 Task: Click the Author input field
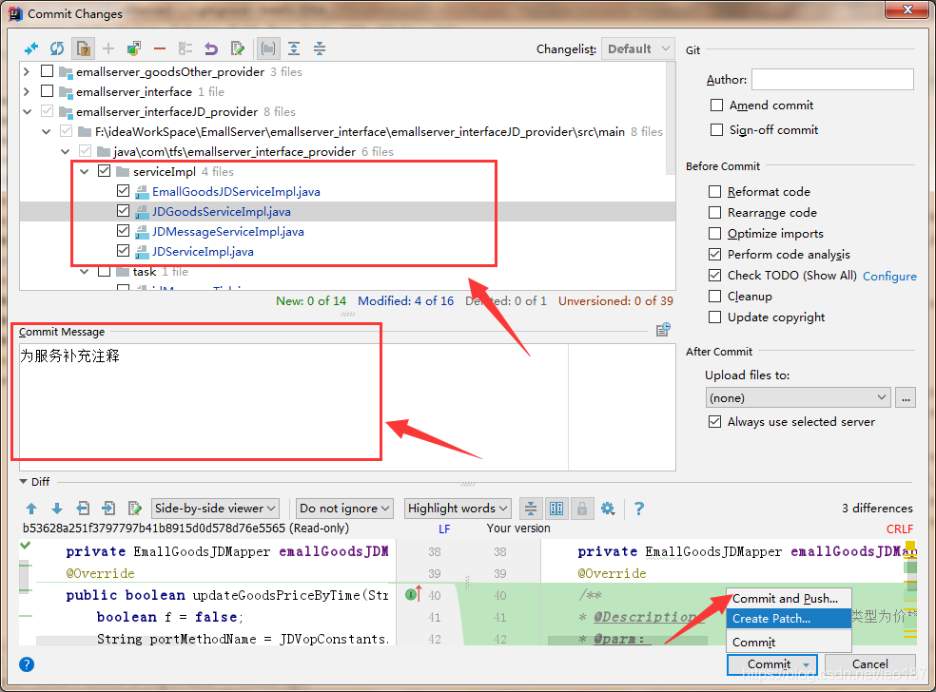click(x=832, y=79)
